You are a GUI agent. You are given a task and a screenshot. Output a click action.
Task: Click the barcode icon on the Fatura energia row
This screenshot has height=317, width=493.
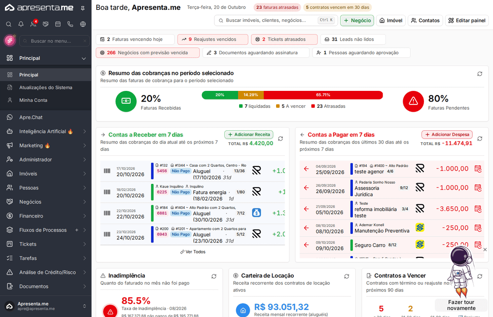(107, 192)
